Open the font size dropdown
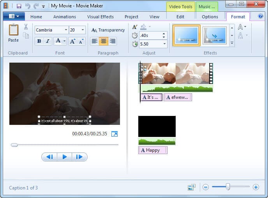The height and width of the screenshot is (198, 268). 83,30
